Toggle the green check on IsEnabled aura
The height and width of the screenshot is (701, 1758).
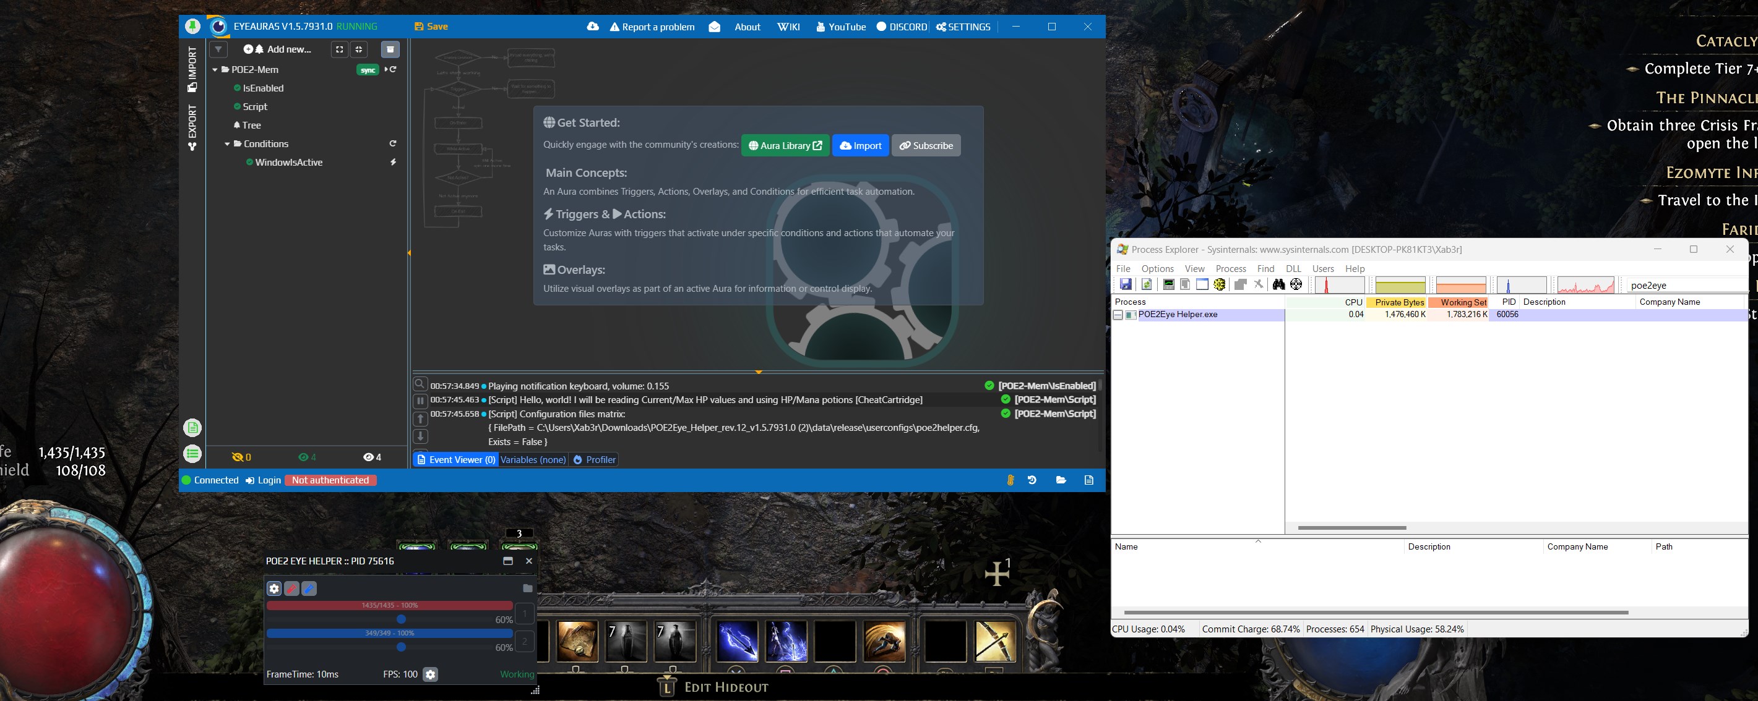pos(237,88)
